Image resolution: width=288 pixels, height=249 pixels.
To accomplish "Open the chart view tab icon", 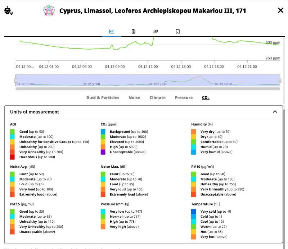I will point(112,32).
